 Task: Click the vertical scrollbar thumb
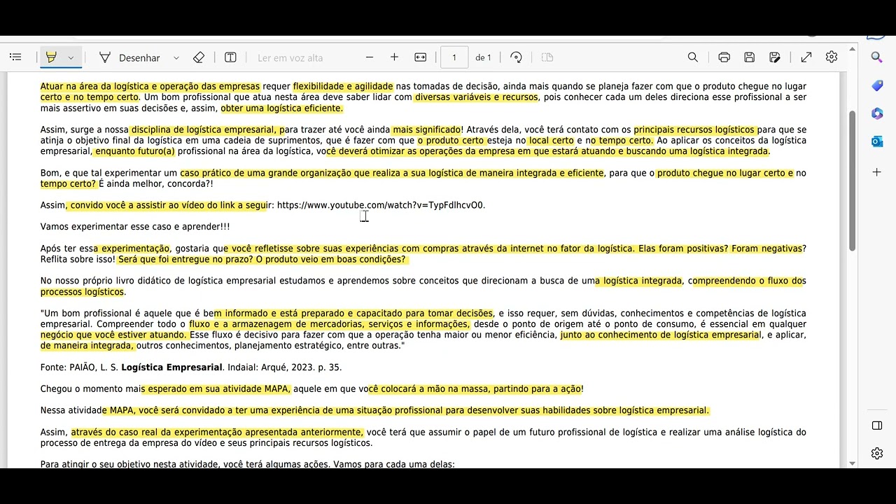click(852, 181)
